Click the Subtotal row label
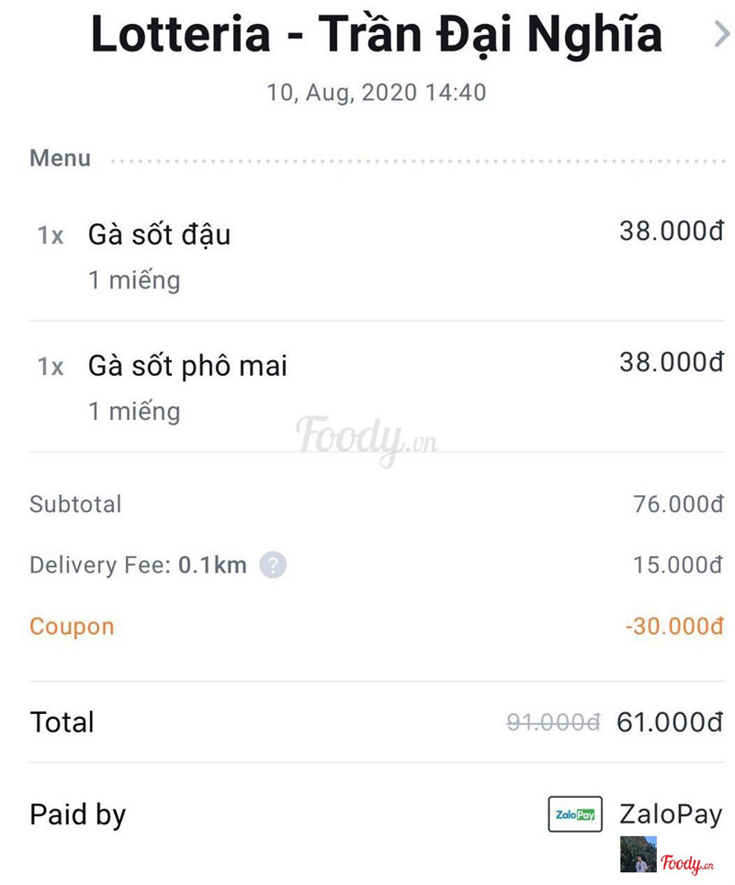 [x=75, y=504]
